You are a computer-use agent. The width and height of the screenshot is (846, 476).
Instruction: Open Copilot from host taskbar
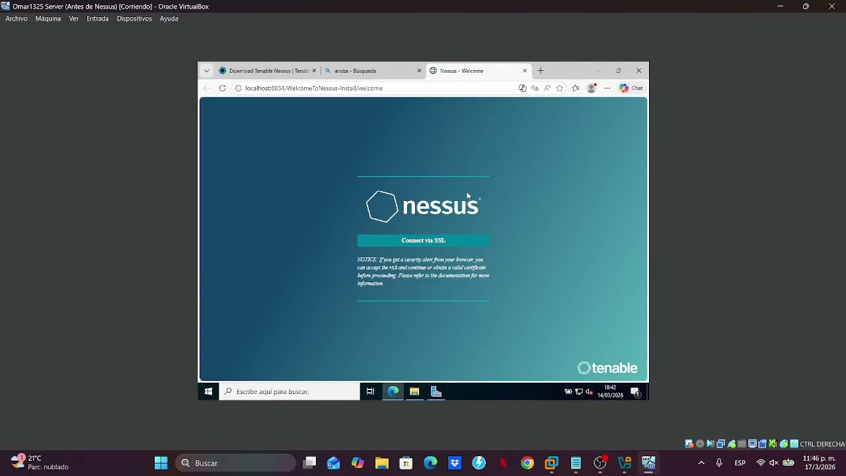[358, 463]
